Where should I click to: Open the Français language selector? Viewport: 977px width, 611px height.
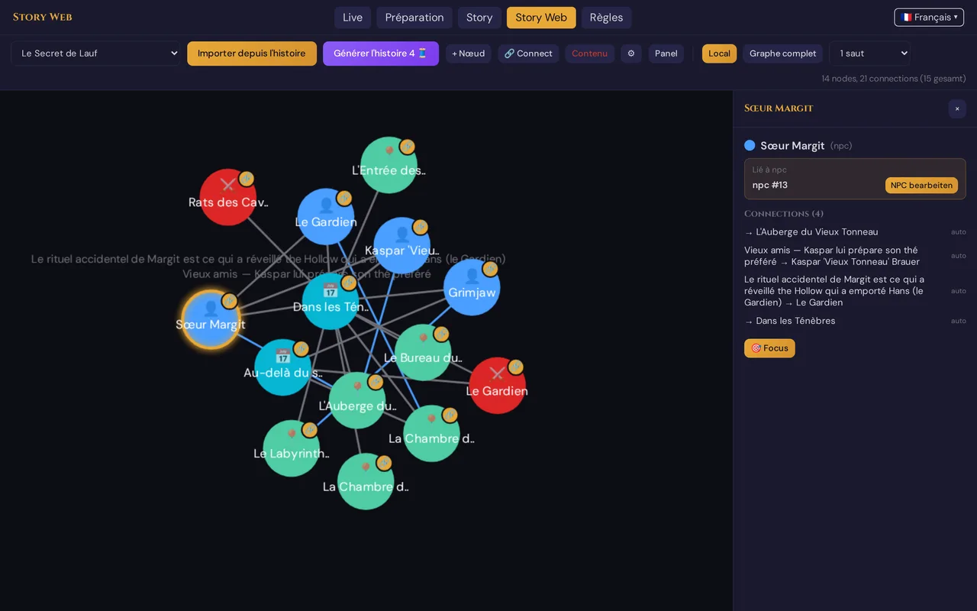(929, 18)
